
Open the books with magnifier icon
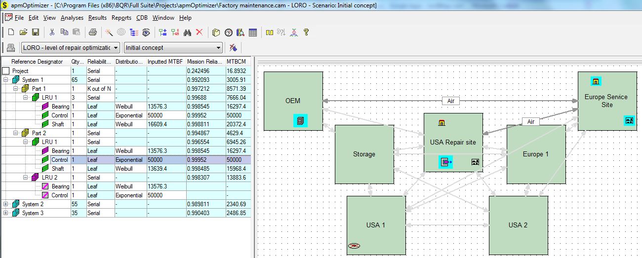pos(241,32)
